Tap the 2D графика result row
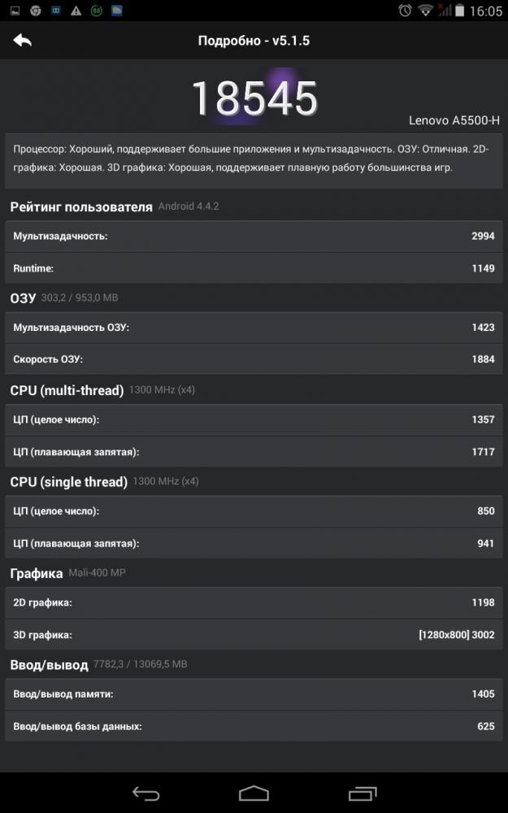 click(254, 602)
